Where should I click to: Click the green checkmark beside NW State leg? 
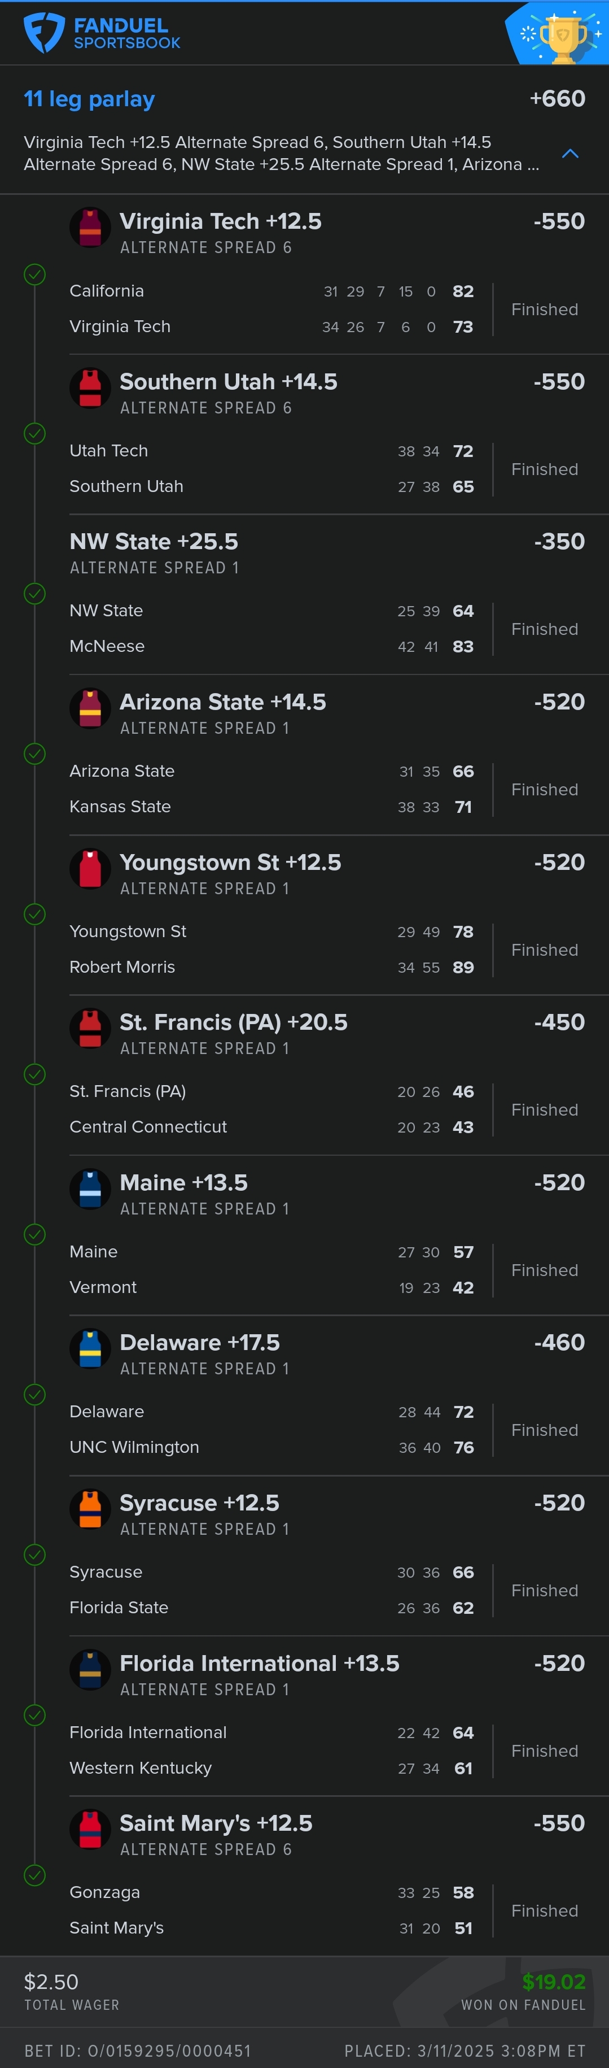[34, 594]
